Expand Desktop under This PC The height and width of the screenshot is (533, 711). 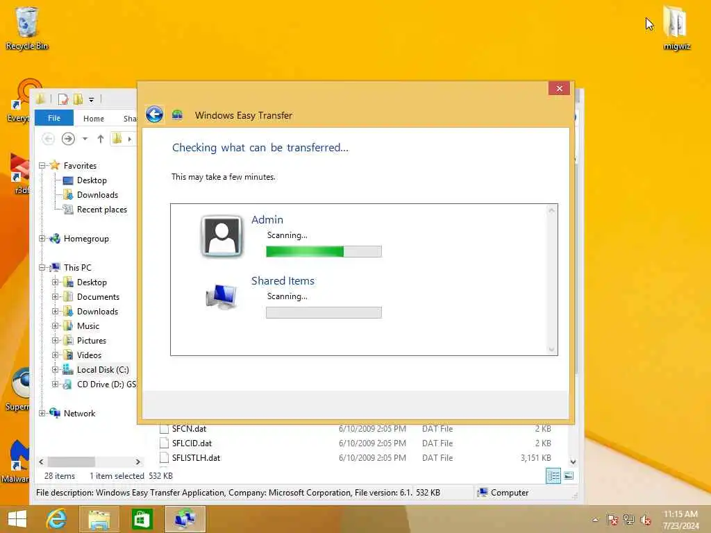(56, 282)
